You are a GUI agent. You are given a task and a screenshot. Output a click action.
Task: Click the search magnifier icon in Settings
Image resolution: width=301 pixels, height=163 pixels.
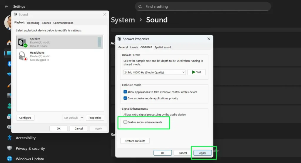(x=140, y=6)
